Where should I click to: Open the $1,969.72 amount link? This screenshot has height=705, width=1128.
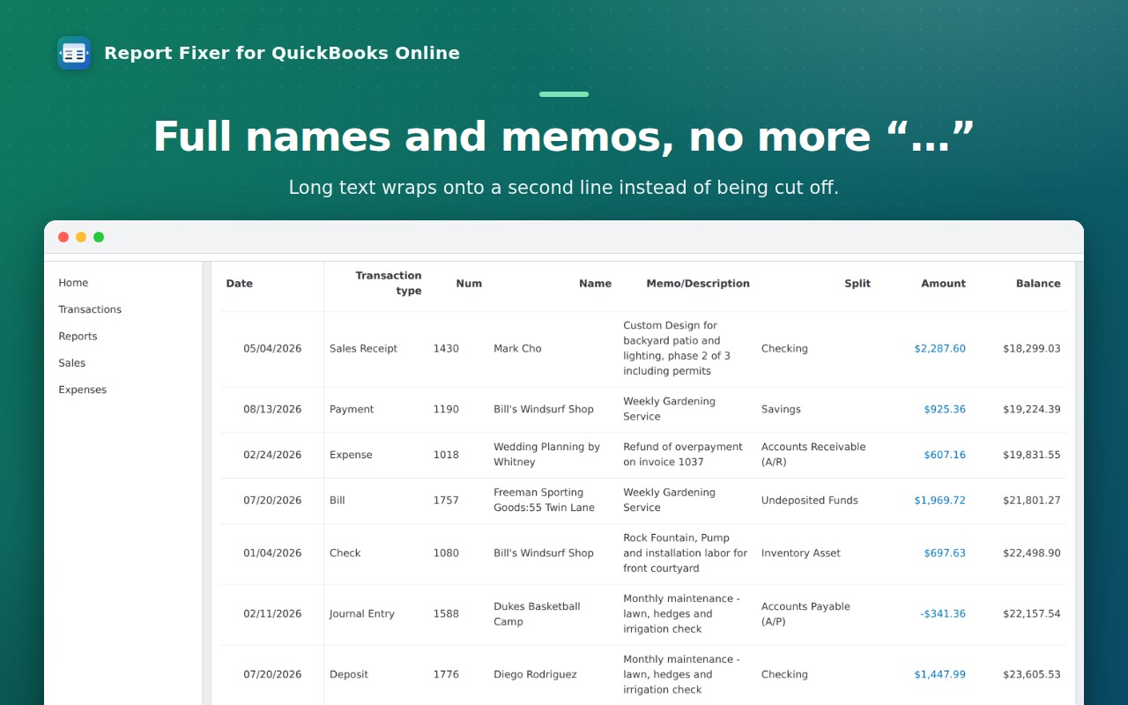(939, 501)
